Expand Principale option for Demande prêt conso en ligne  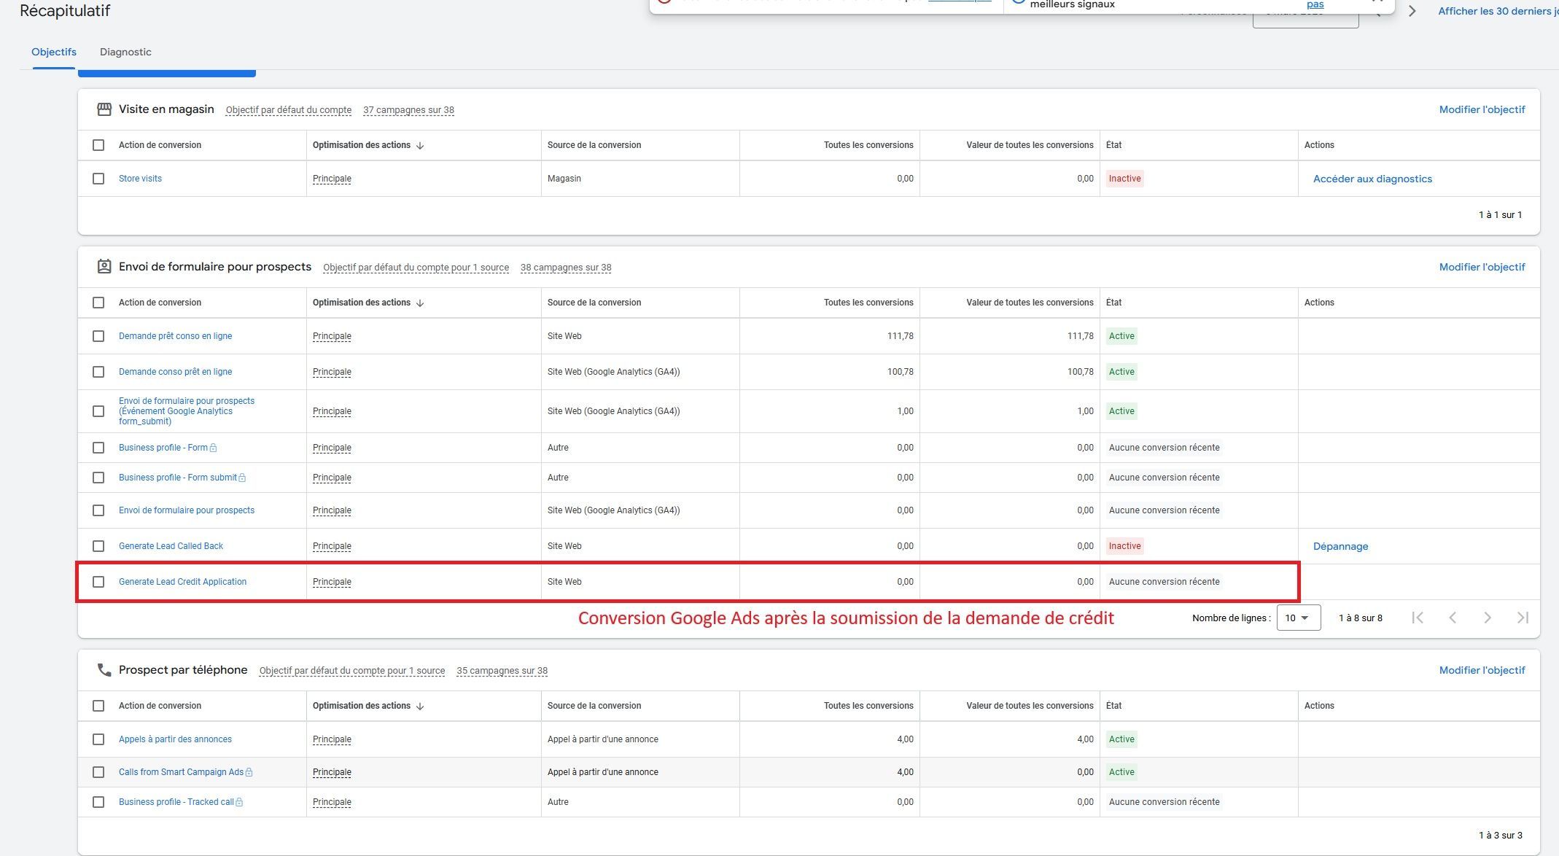pos(332,336)
